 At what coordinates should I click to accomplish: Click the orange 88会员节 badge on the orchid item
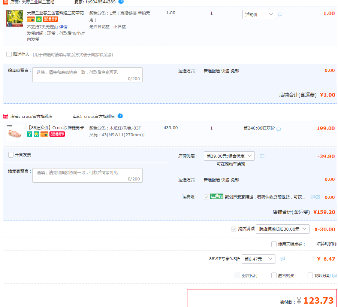[x=50, y=19]
